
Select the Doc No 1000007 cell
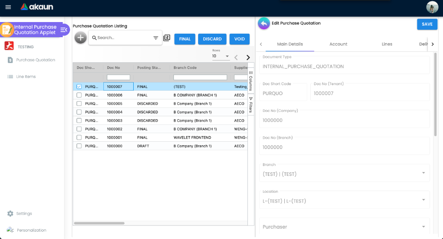tap(119, 86)
